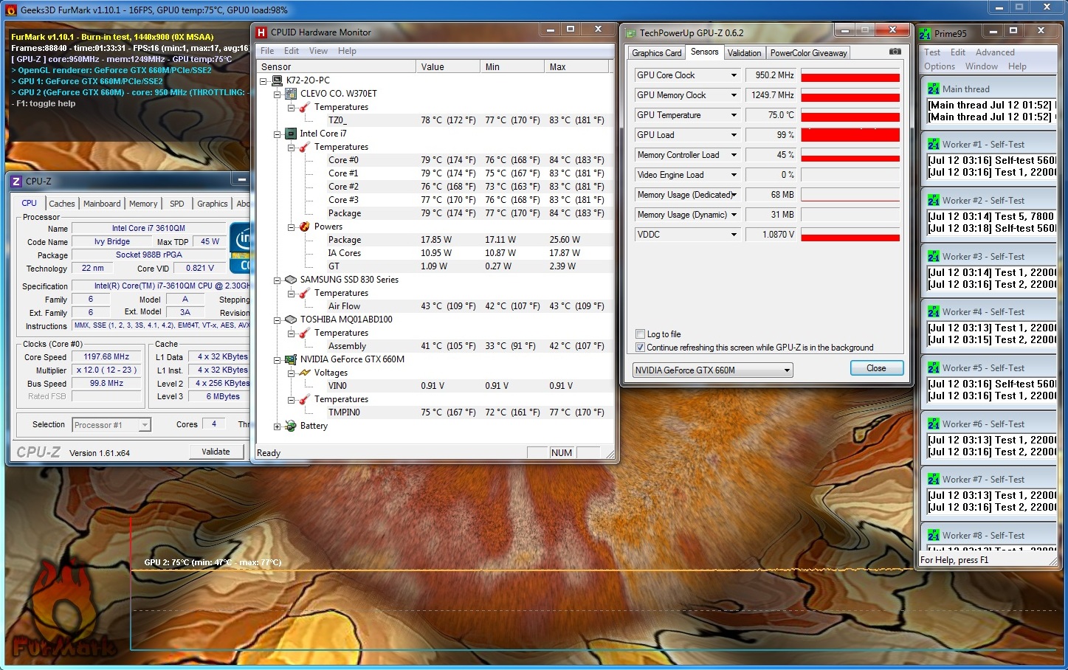Click the Max column header in Hardware Monitor
Screen dimensions: 1068x670
click(576, 66)
